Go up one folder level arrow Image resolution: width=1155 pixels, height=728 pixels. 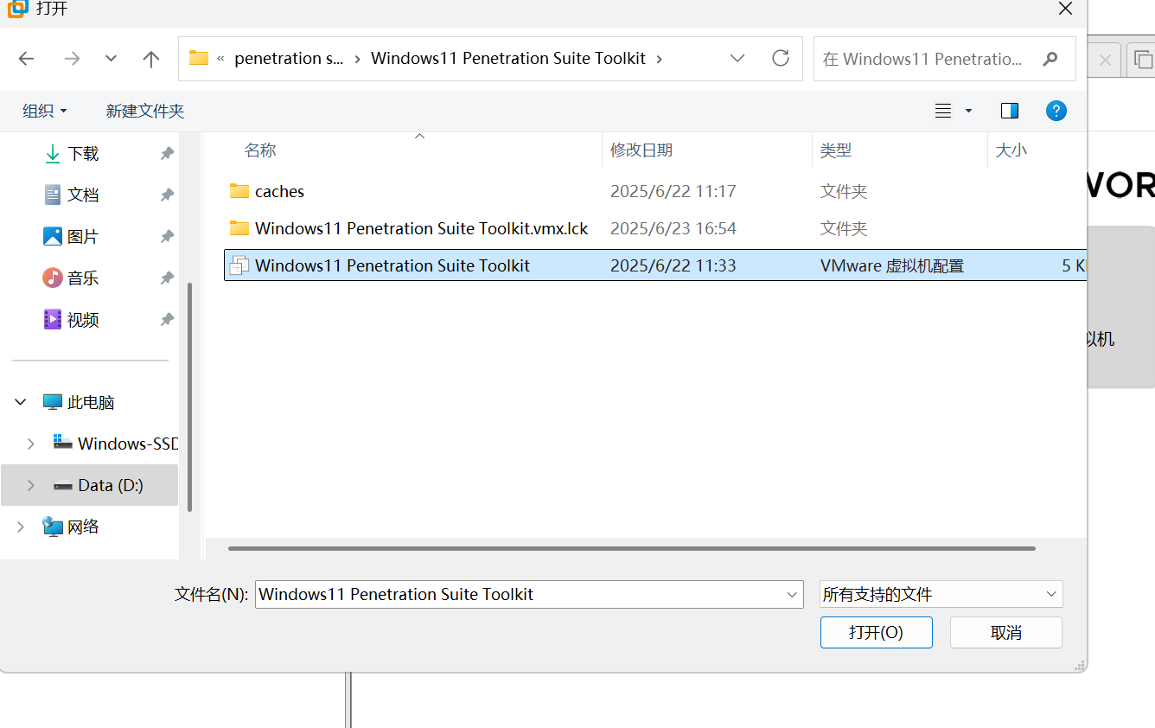pyautogui.click(x=151, y=59)
